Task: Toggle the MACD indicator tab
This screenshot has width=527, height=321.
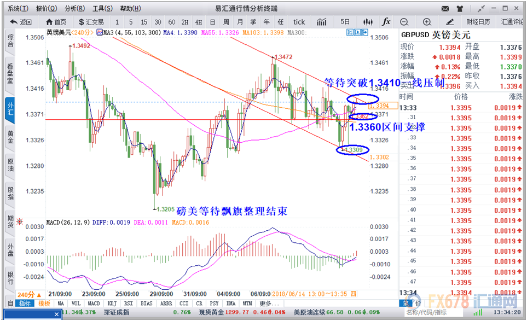Action: (x=94, y=303)
